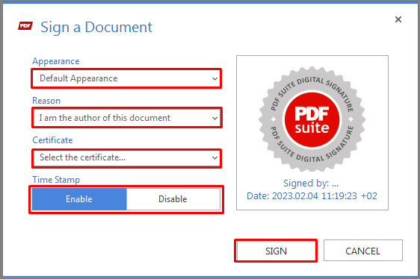
Task: Click the signature preview 'Signed by' text
Action: 311,184
